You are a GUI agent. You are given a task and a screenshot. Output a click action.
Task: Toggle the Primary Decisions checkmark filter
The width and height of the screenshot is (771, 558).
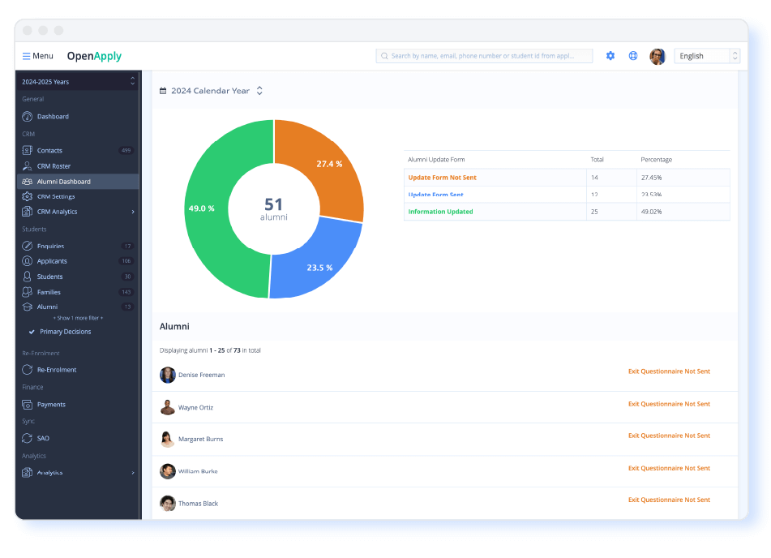pos(32,332)
